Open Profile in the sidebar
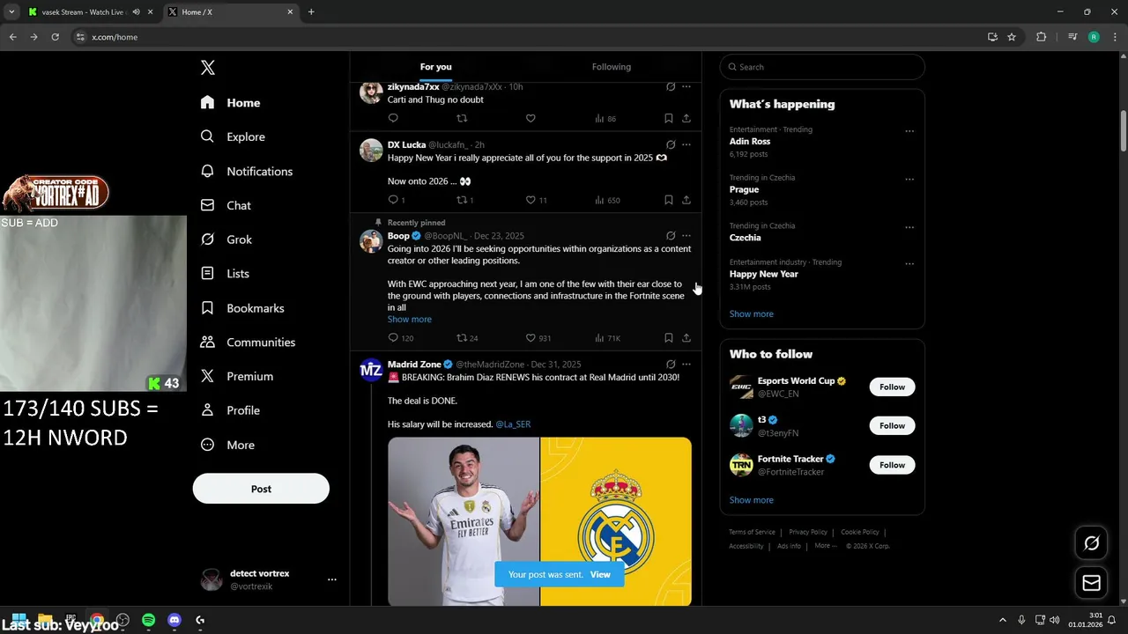 pos(230,410)
